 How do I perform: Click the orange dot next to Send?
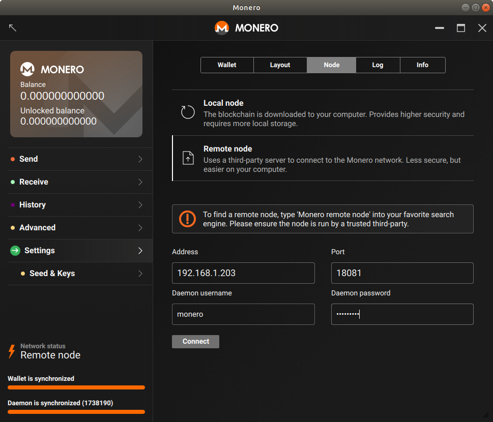tap(13, 159)
